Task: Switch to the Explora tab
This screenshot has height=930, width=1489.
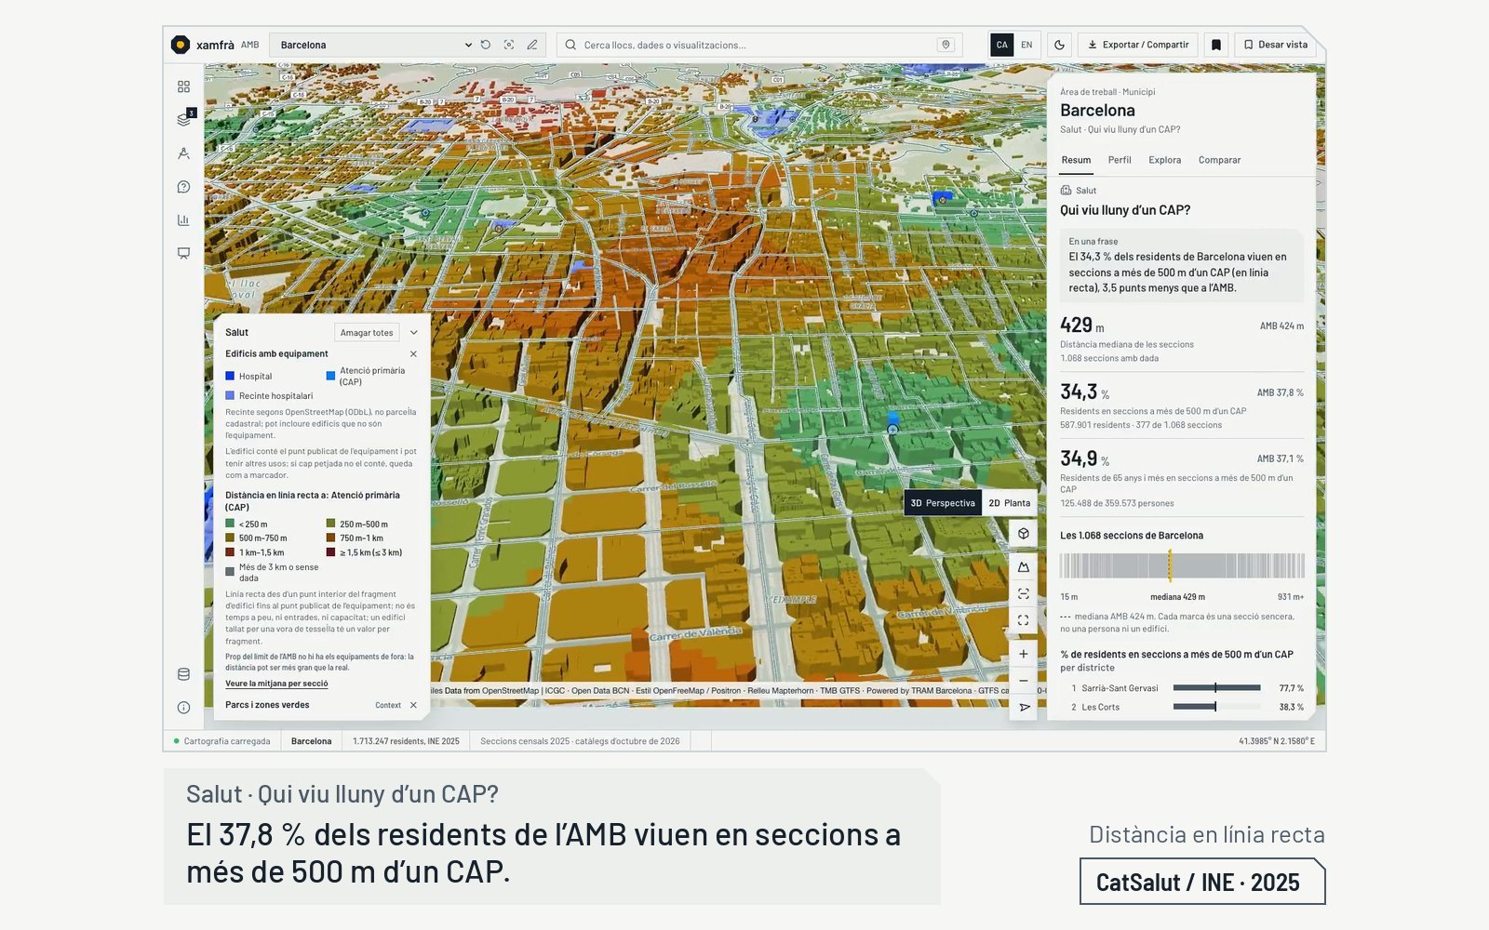Action: click(x=1164, y=160)
